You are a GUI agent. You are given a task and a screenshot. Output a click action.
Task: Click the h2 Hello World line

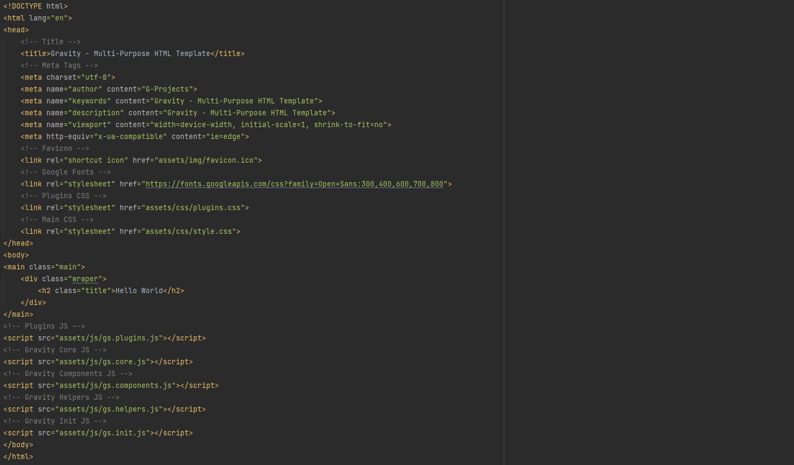click(x=111, y=291)
